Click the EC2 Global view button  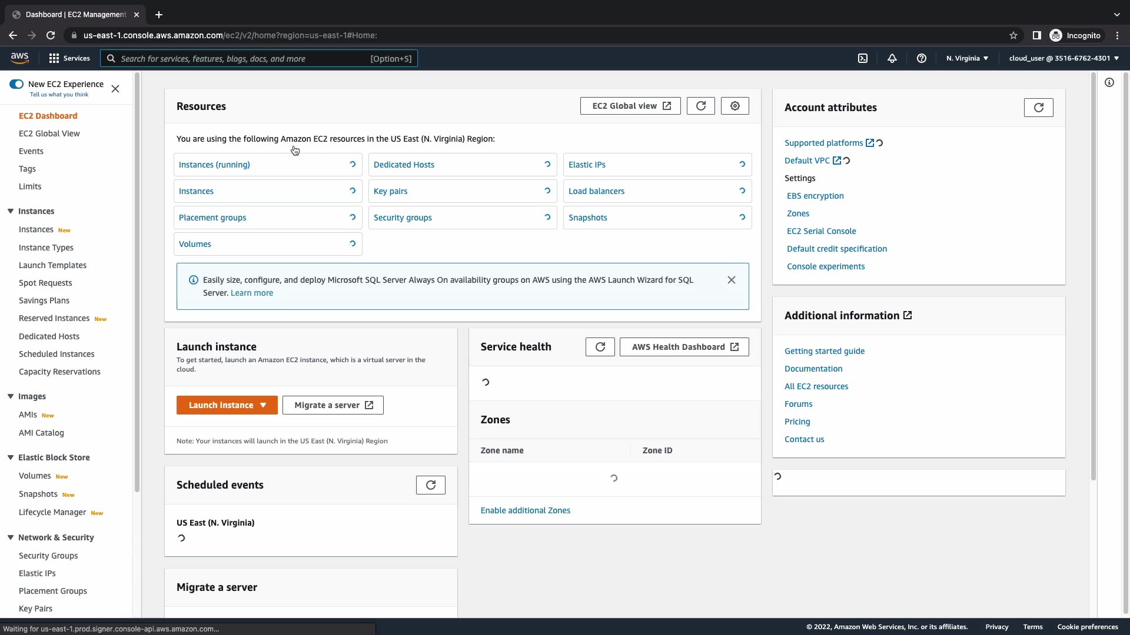(x=630, y=106)
